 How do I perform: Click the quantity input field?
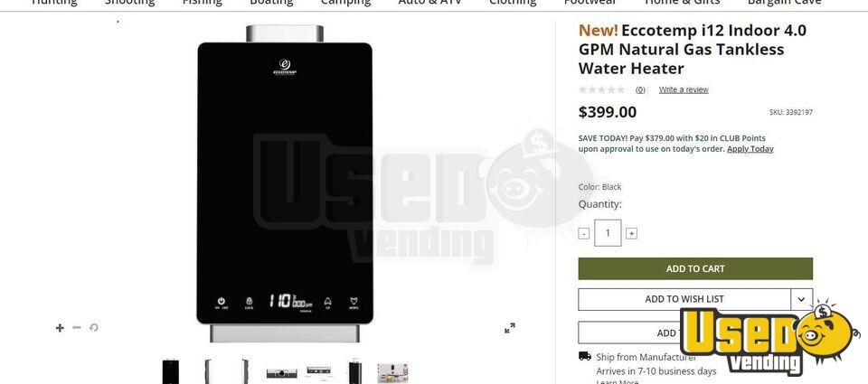pyautogui.click(x=608, y=233)
